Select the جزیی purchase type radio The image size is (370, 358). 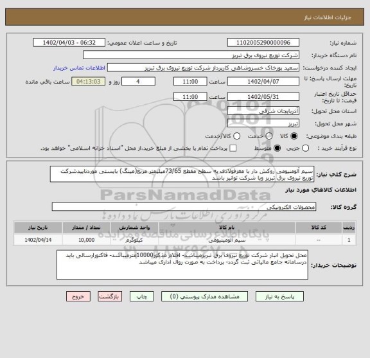point(305,148)
